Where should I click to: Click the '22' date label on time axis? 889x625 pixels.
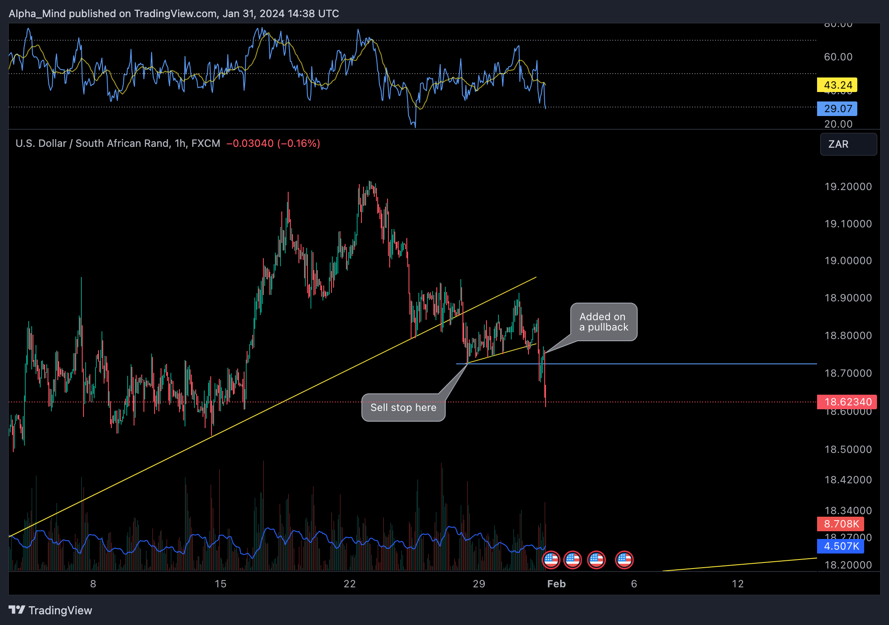click(350, 584)
